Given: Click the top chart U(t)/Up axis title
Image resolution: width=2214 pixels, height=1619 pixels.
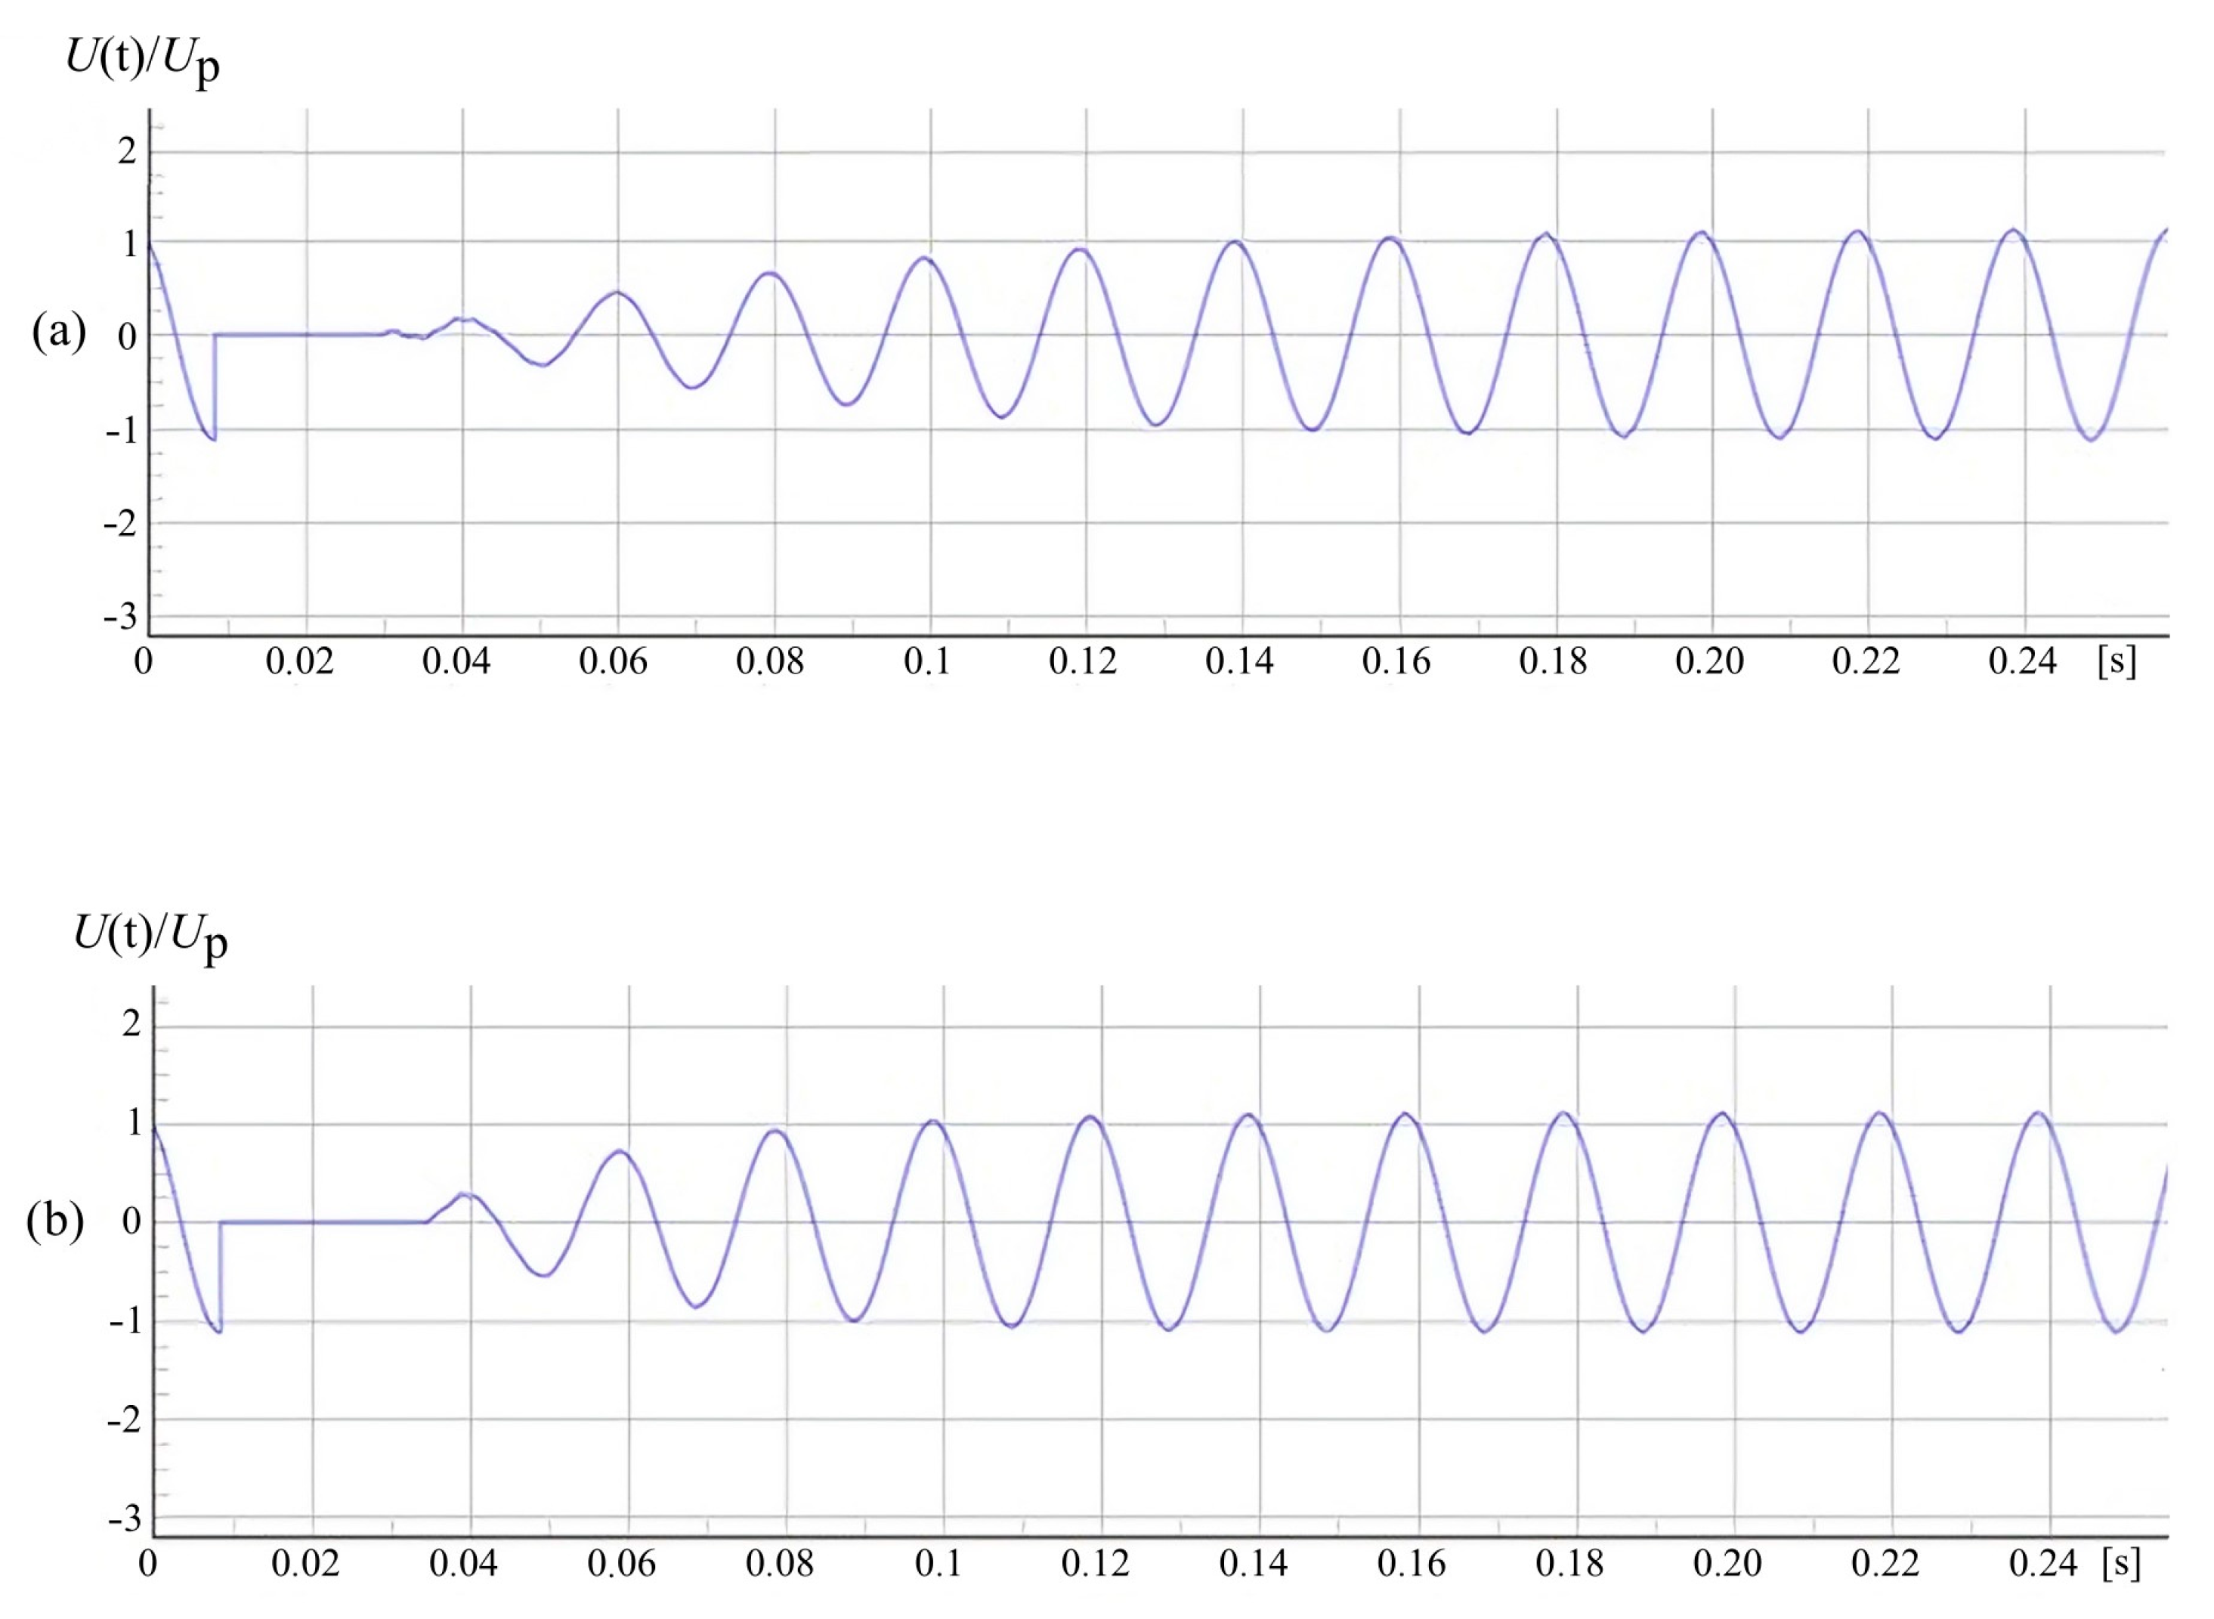Looking at the screenshot, I should 143,60.
